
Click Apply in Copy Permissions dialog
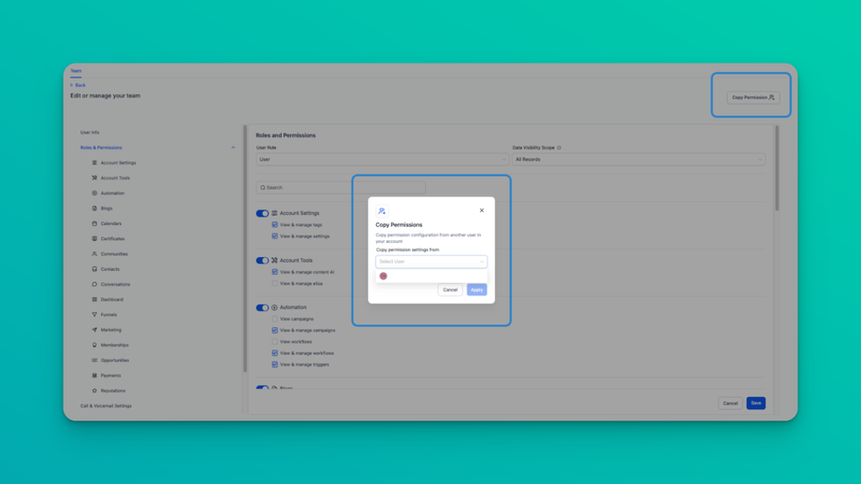(x=476, y=290)
